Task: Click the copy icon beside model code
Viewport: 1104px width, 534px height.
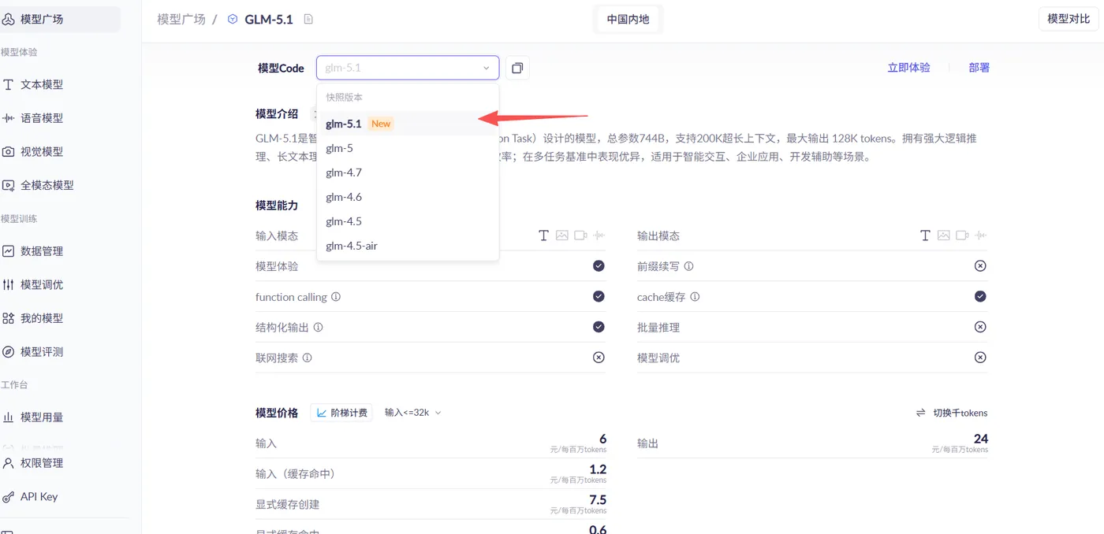Action: (x=517, y=69)
